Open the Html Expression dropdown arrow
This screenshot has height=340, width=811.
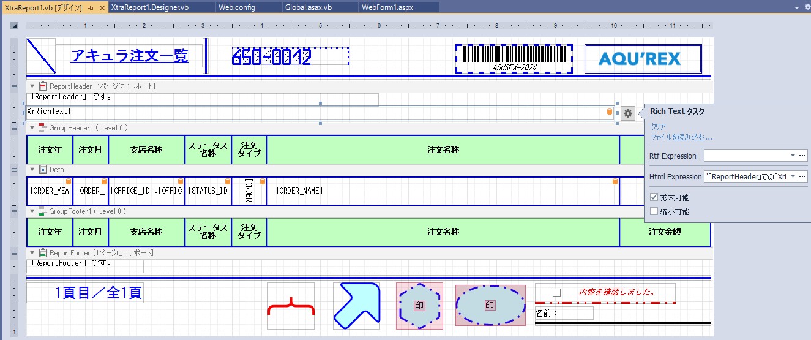coord(793,176)
